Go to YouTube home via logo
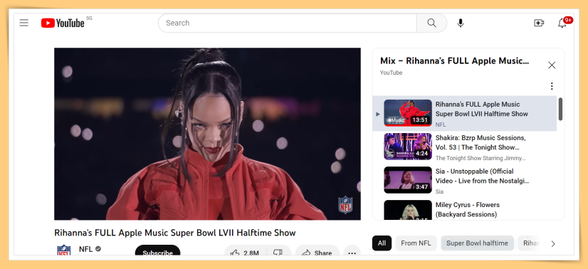The image size is (588, 269). 63,23
